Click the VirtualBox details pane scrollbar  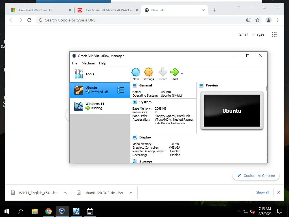pyautogui.click(x=267, y=89)
